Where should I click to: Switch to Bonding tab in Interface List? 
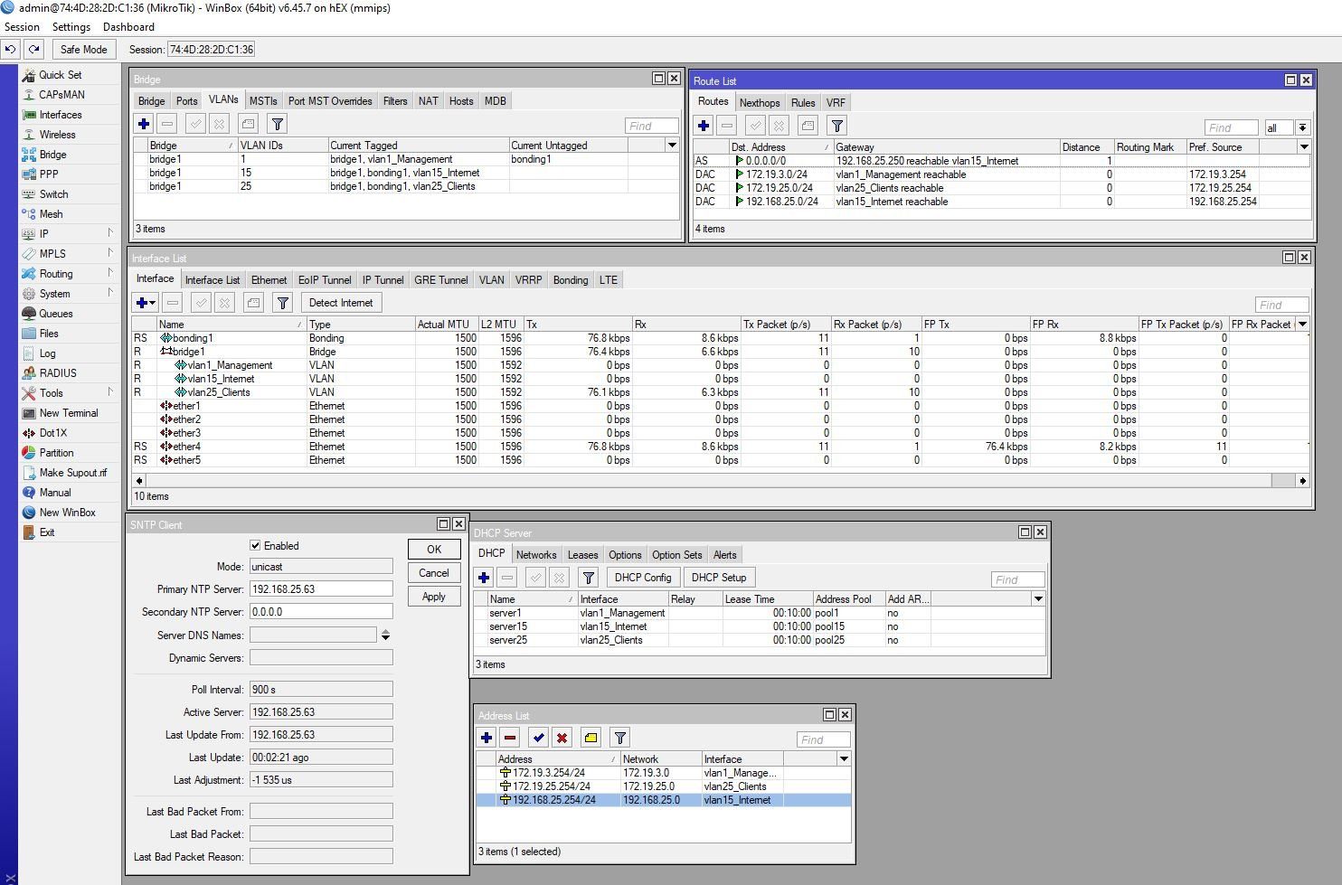pos(571,280)
